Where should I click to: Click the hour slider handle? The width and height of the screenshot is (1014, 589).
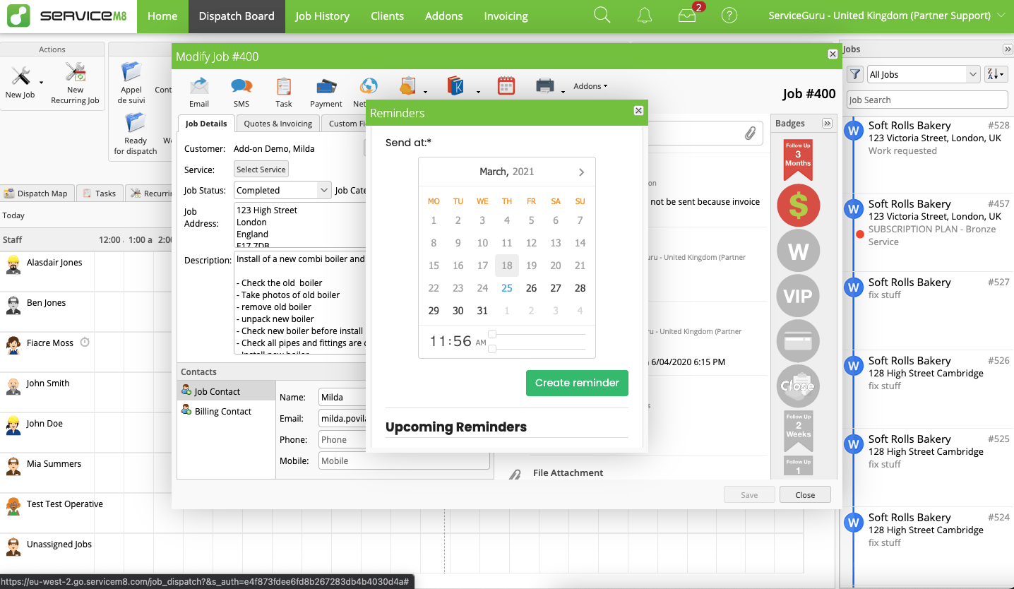[492, 334]
